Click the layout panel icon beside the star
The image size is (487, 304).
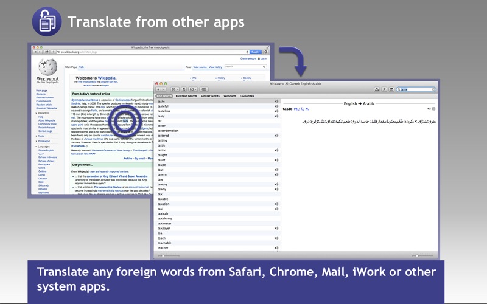pyautogui.click(x=391, y=89)
